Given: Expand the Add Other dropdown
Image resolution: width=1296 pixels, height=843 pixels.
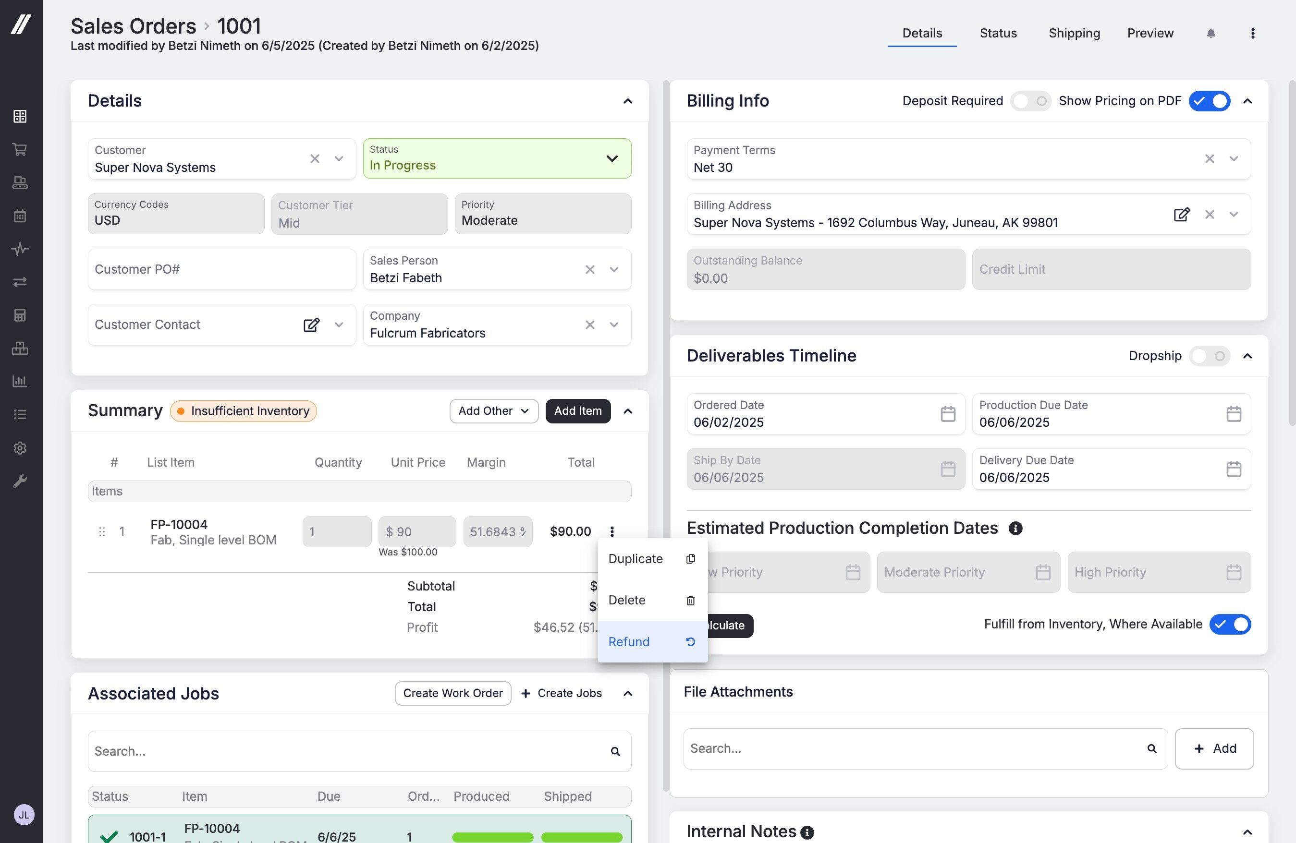Looking at the screenshot, I should click(x=493, y=411).
